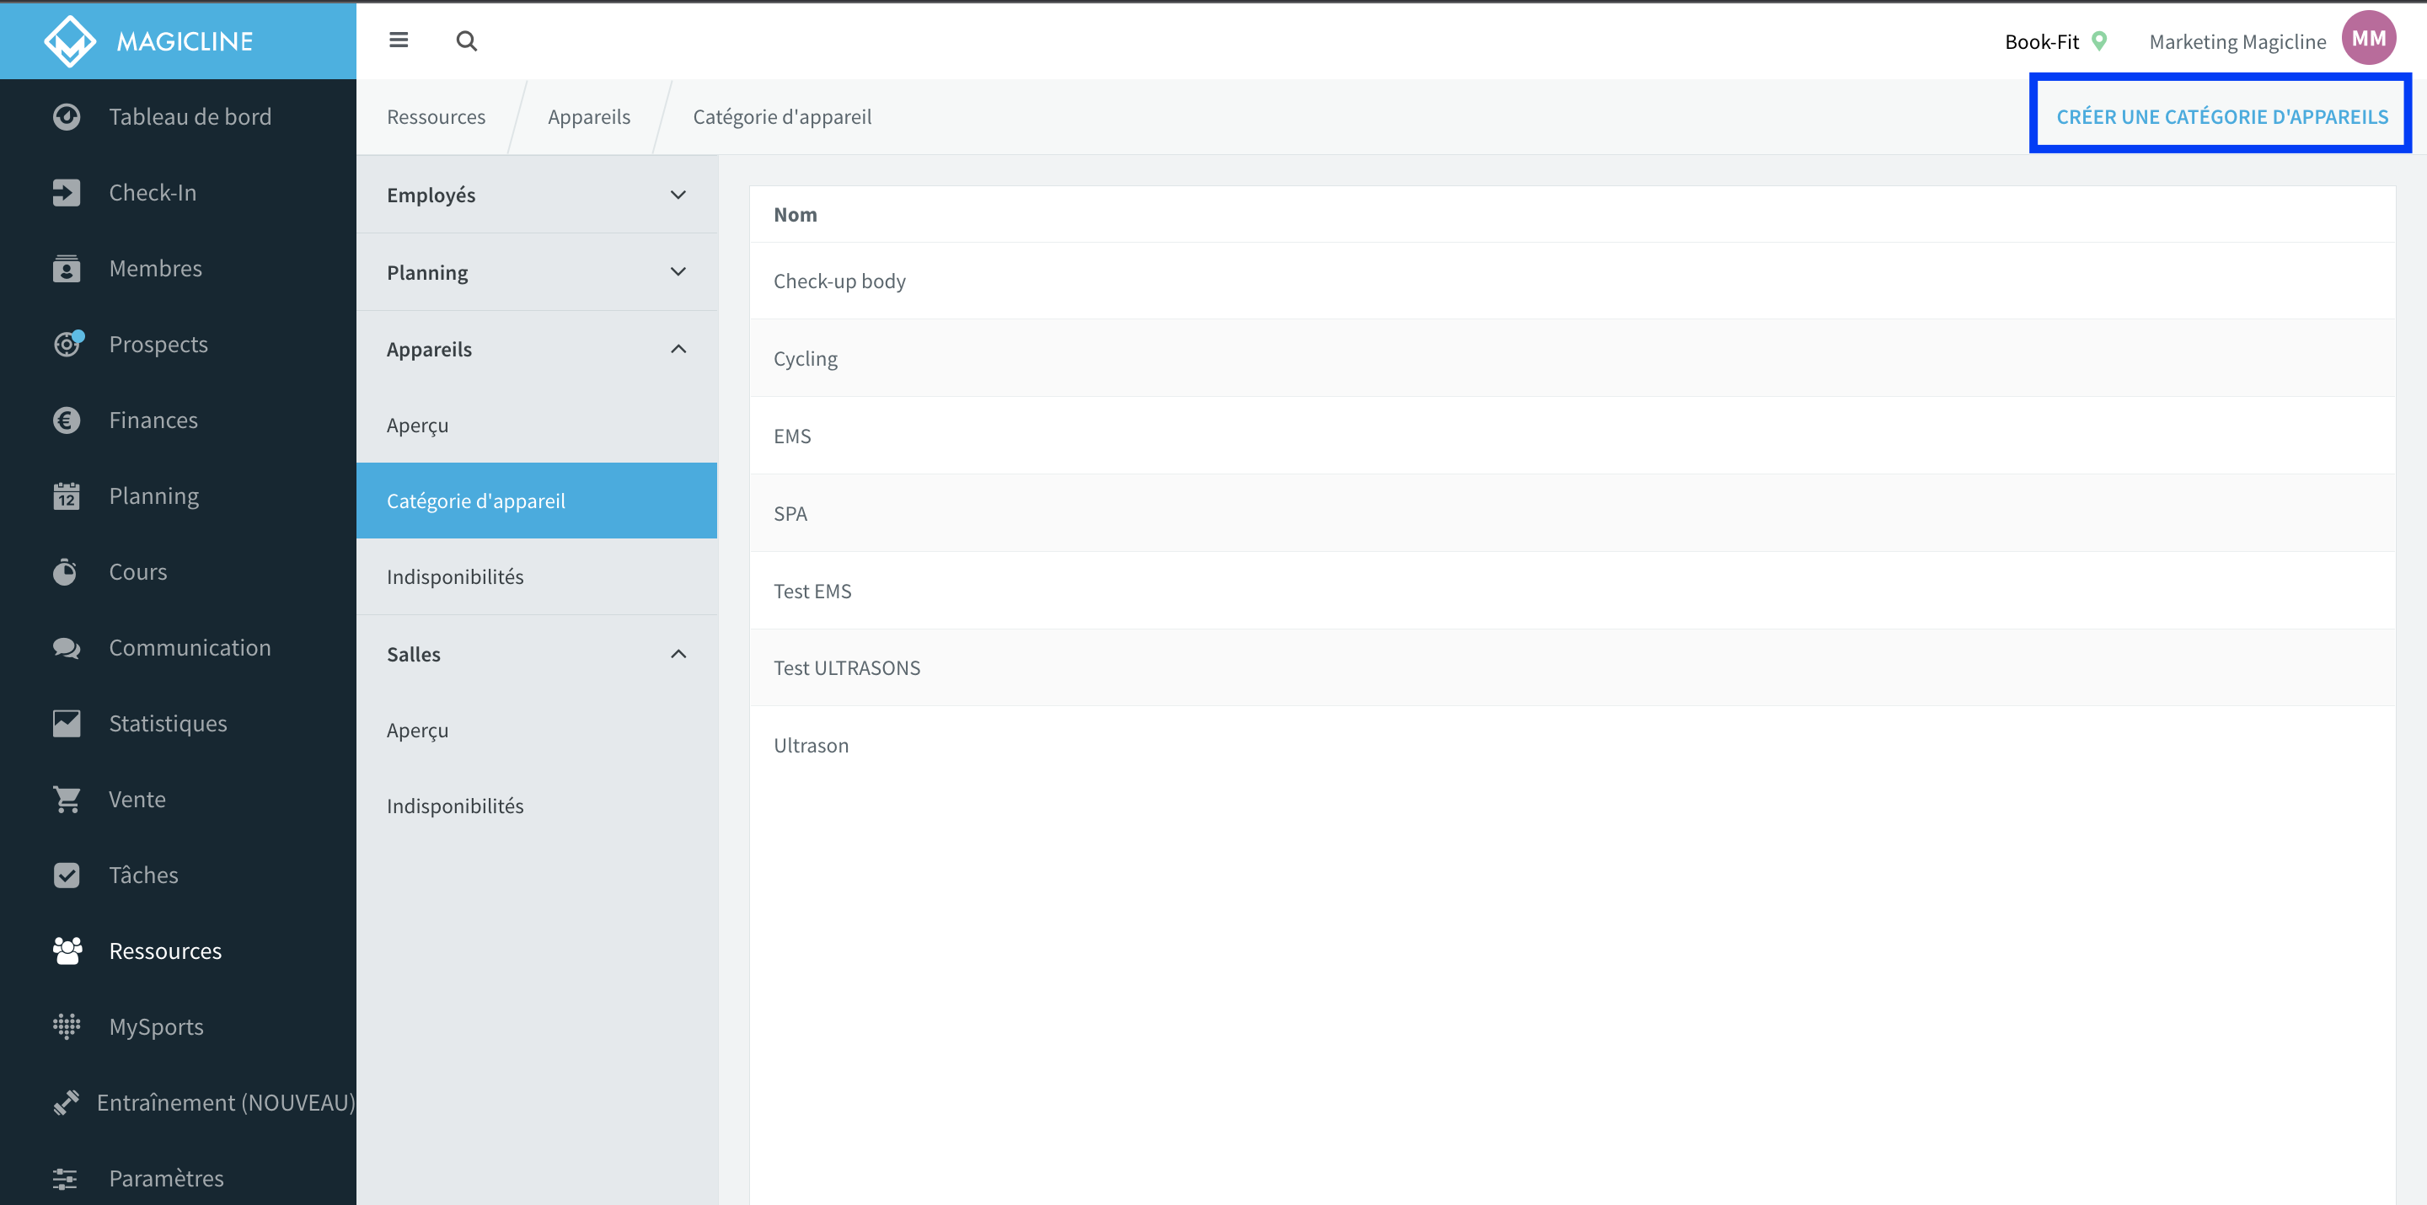Click the Magicline diamond logo icon
This screenshot has height=1205, width=2427.
[x=70, y=40]
